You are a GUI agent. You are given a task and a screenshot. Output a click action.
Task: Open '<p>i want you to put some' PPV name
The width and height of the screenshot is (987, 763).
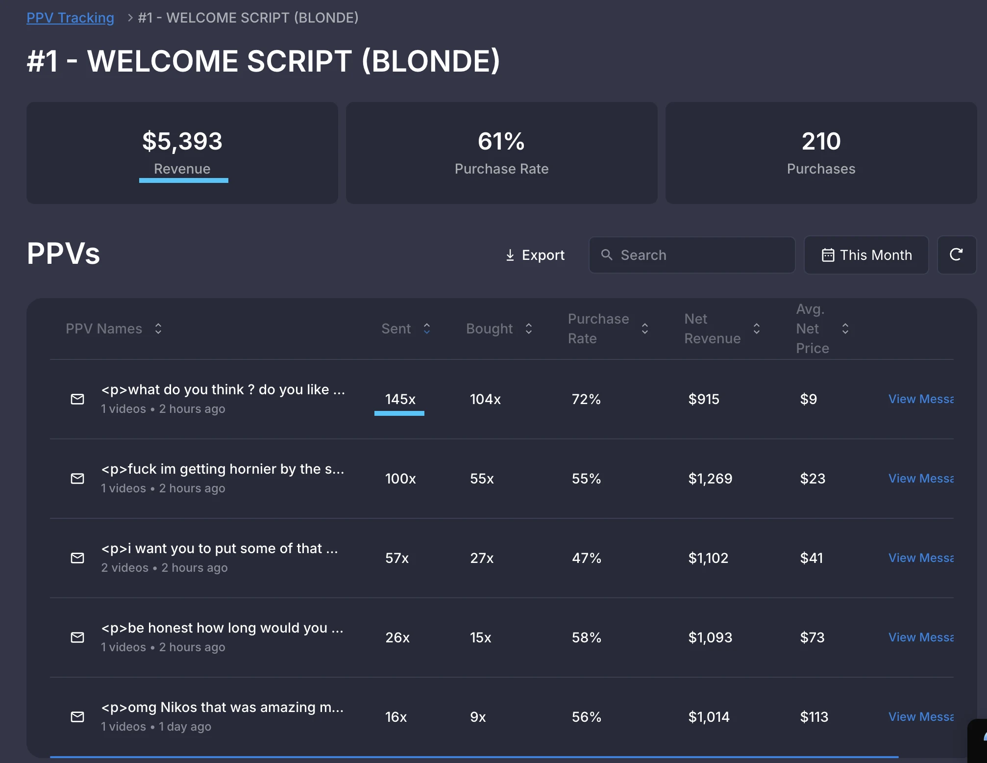point(220,548)
